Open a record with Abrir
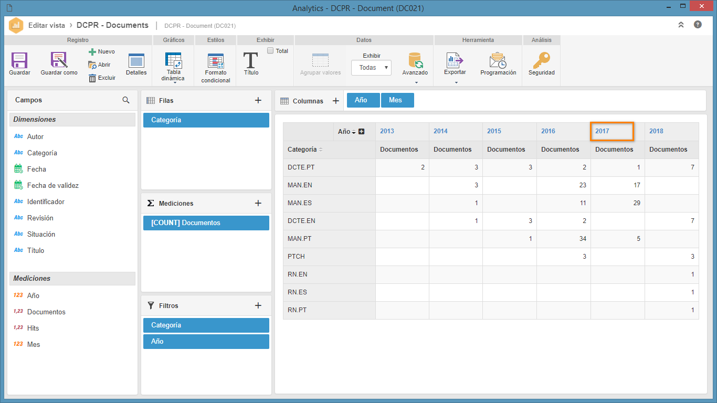The height and width of the screenshot is (403, 717). 100,65
